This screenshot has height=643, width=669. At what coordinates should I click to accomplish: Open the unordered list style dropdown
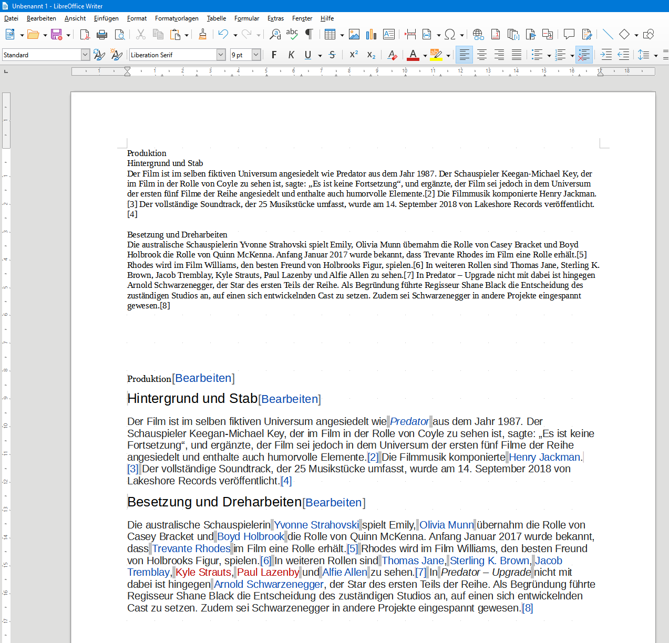pyautogui.click(x=549, y=55)
